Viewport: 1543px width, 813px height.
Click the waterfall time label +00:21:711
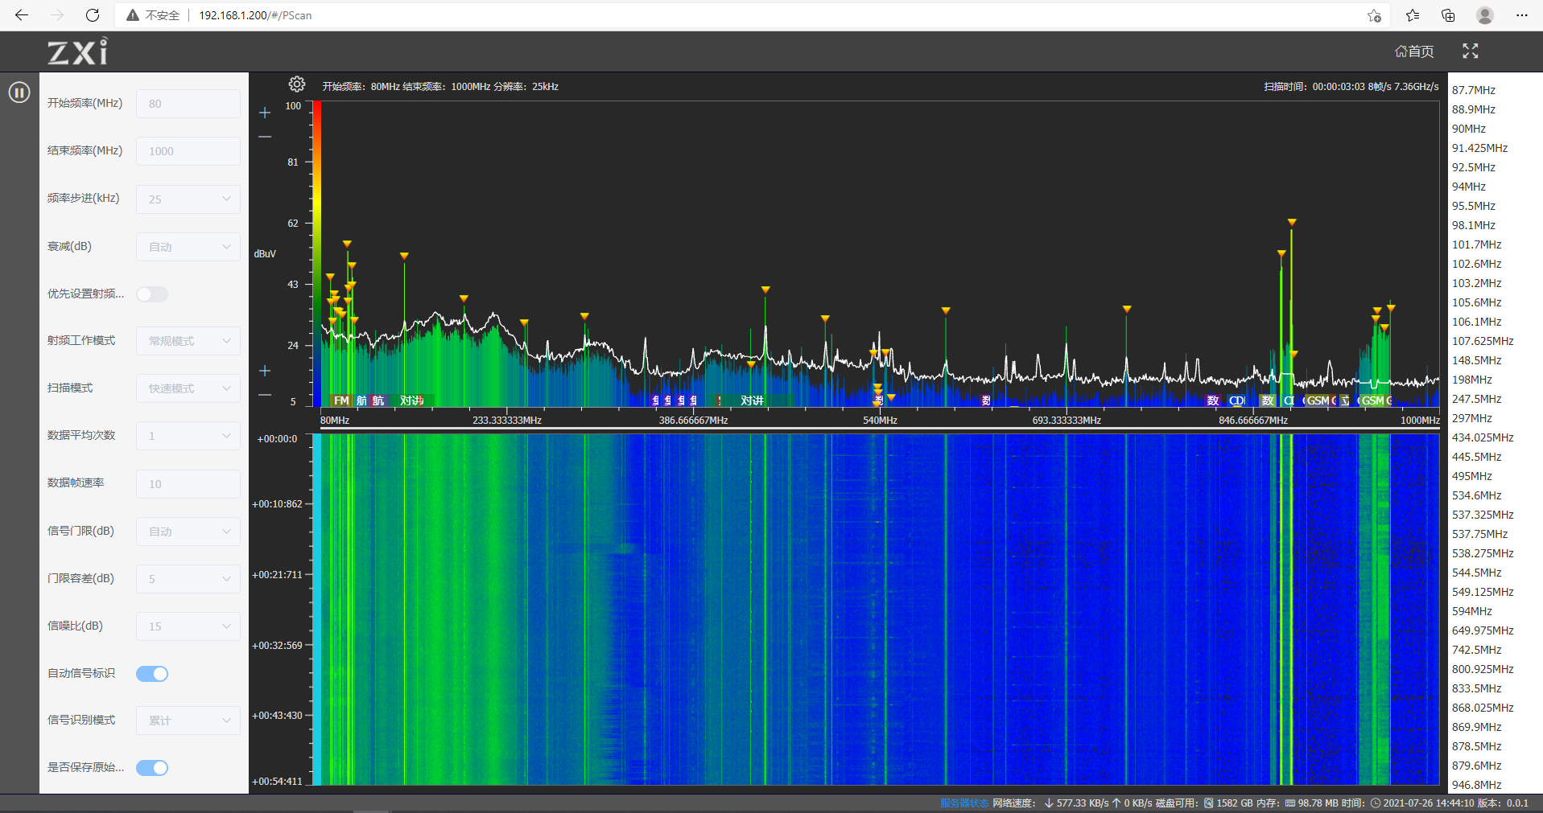(278, 575)
